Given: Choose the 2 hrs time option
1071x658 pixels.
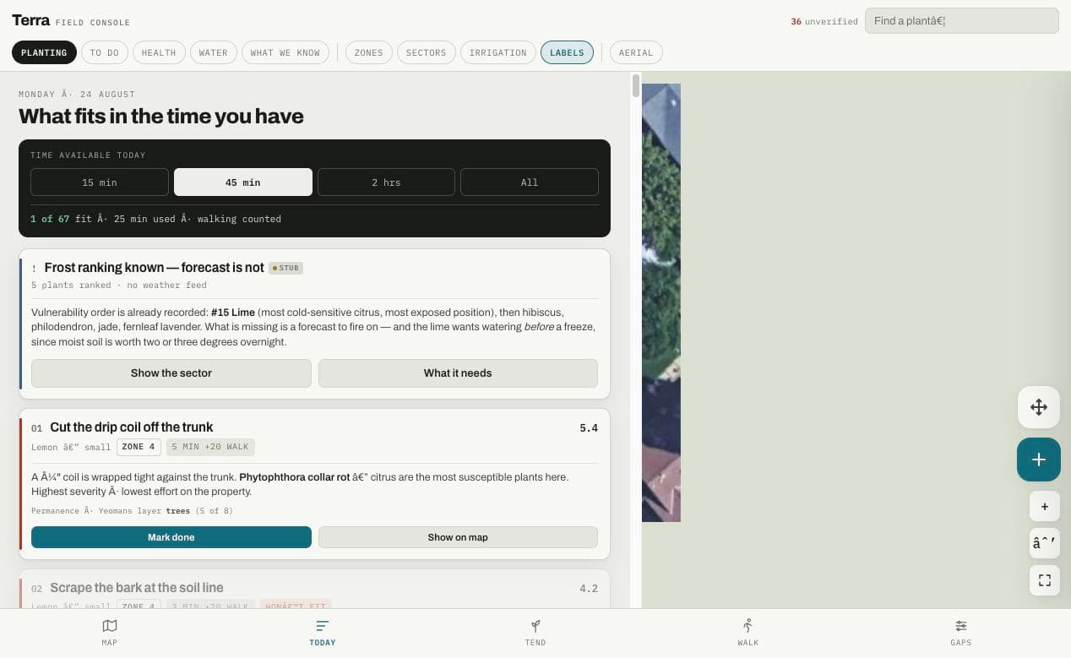Looking at the screenshot, I should coord(386,182).
